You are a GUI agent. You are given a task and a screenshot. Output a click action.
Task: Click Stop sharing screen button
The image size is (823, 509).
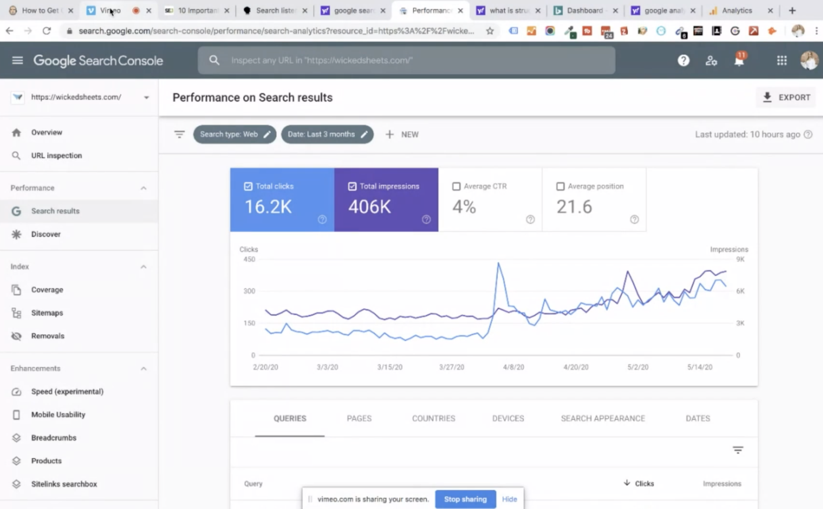click(x=465, y=498)
